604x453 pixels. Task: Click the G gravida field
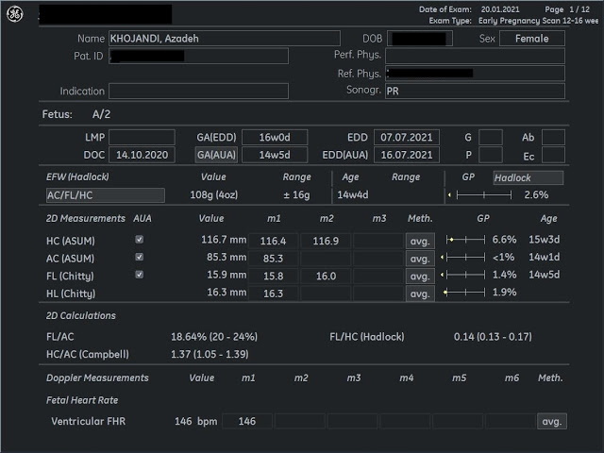click(491, 137)
